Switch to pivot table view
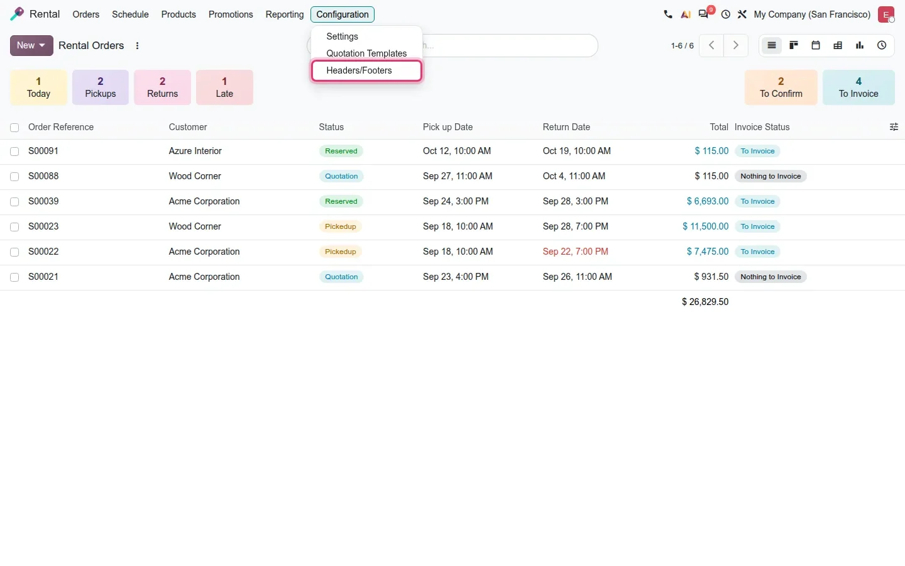 (838, 45)
